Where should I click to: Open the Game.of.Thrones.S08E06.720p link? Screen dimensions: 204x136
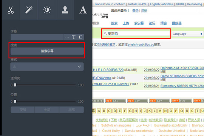tap(182, 76)
